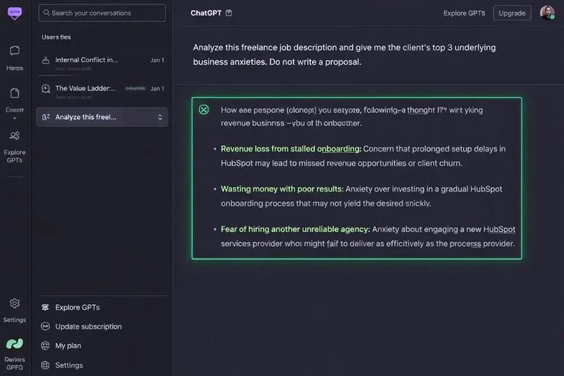Click the Search your conversations field
The width and height of the screenshot is (564, 376).
coord(102,12)
